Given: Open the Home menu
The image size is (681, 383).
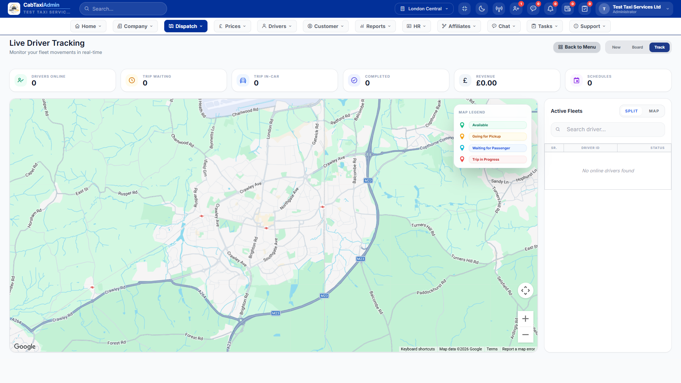Looking at the screenshot, I should [88, 26].
